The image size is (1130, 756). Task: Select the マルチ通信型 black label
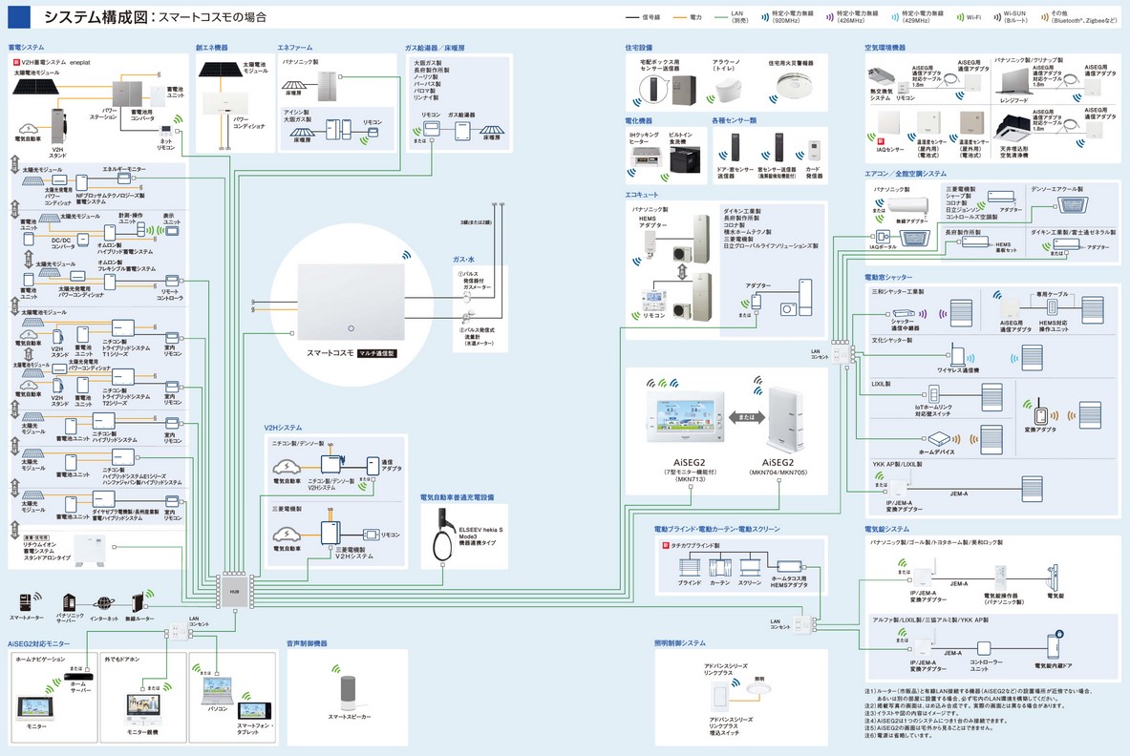coord(377,353)
